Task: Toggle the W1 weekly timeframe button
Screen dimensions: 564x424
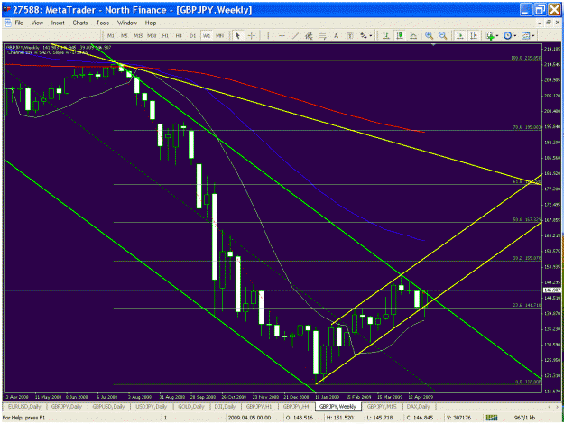Action: pos(206,35)
